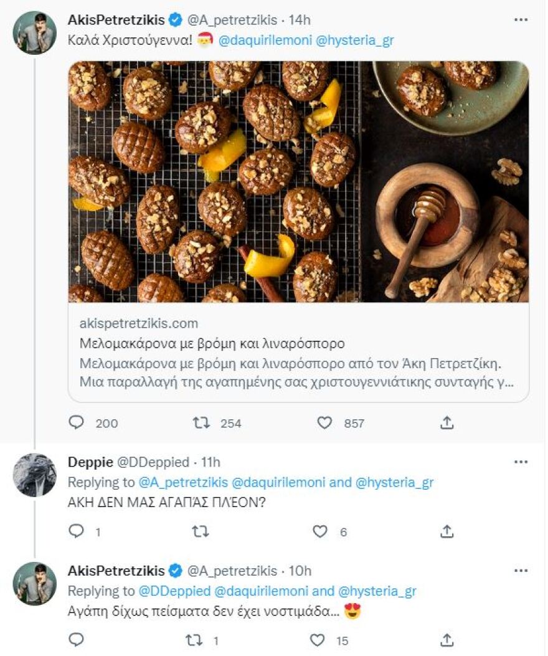Image resolution: width=548 pixels, height=656 pixels.
Task: Open the melomakarona recipe image card
Action: (x=298, y=182)
